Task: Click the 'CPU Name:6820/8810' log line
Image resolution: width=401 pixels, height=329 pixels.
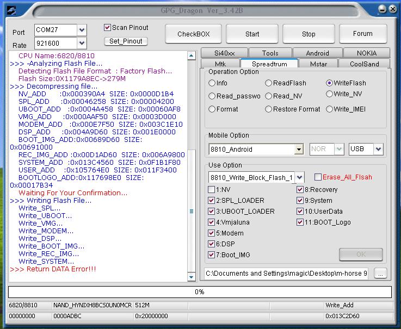Action: click(x=57, y=55)
